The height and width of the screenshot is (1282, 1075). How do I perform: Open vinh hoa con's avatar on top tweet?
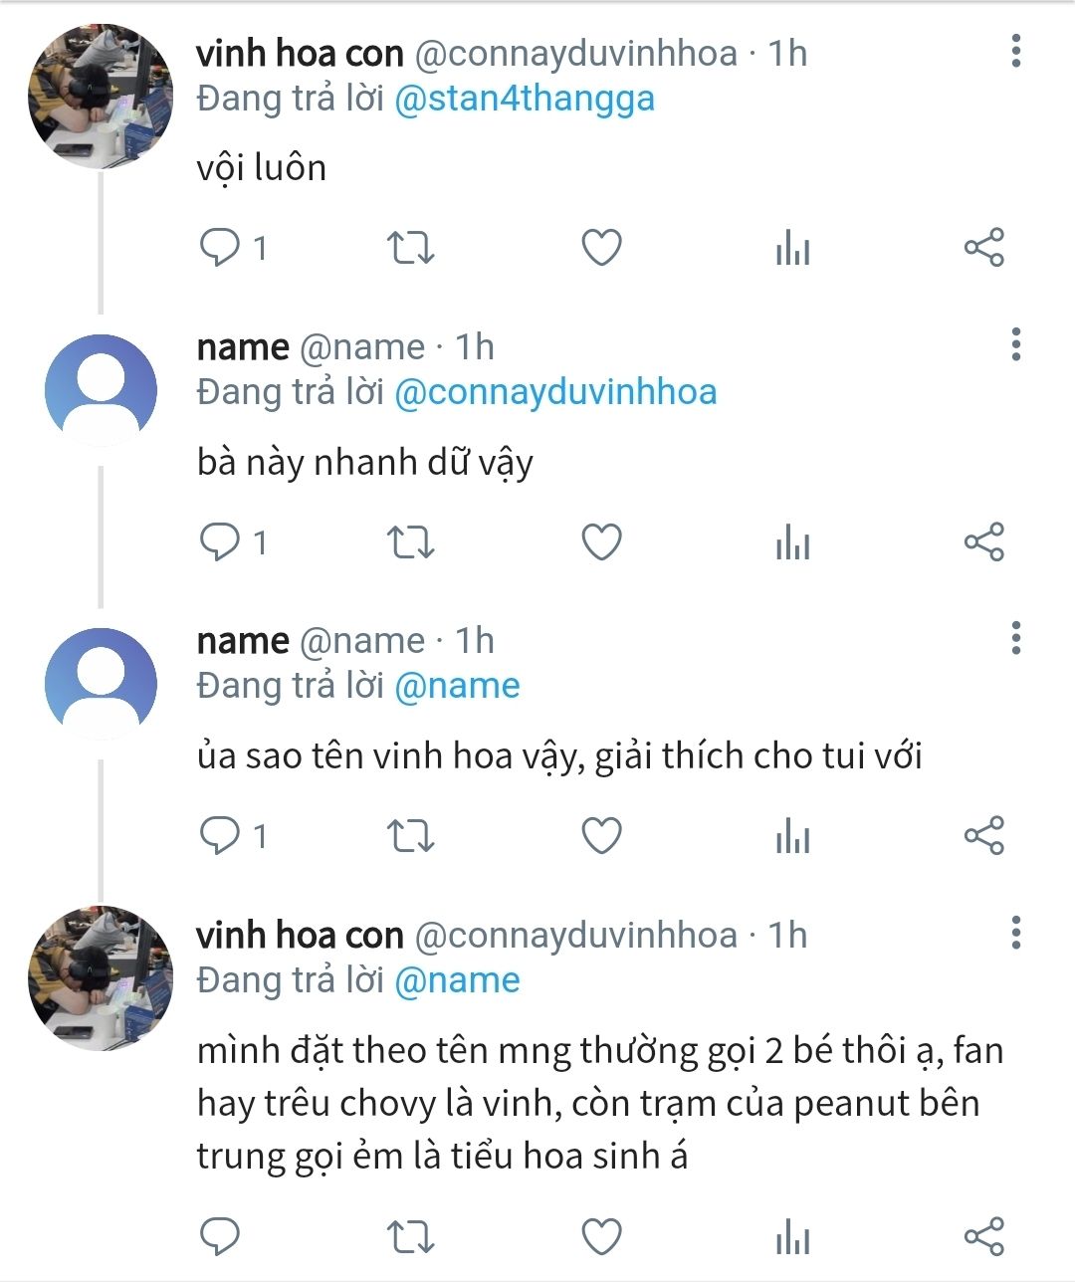coord(100,97)
